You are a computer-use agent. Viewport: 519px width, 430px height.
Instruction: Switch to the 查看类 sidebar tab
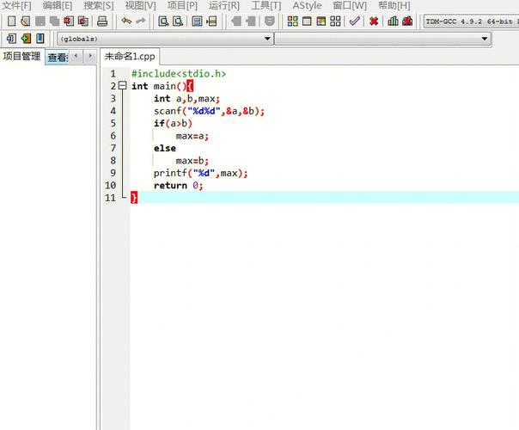(57, 57)
